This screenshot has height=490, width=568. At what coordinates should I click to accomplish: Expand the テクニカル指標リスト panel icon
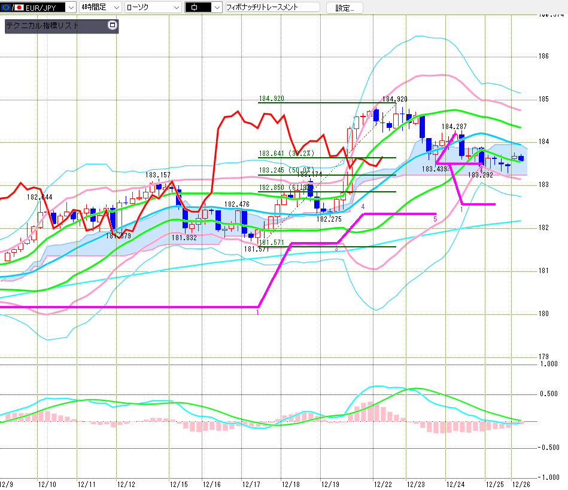112,25
